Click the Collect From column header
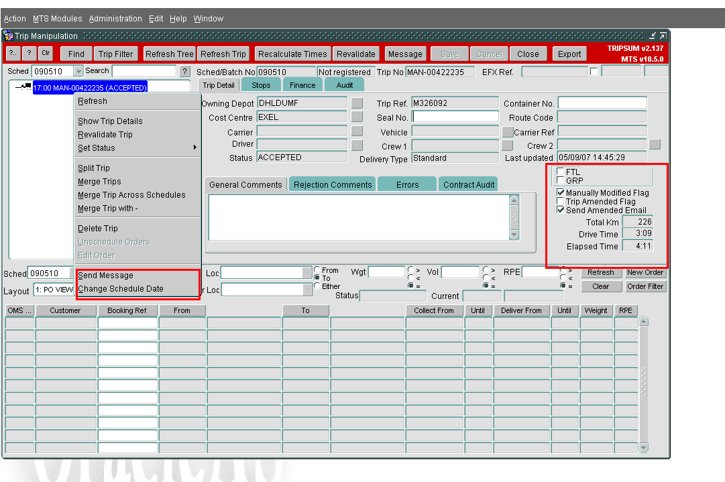 [x=434, y=310]
